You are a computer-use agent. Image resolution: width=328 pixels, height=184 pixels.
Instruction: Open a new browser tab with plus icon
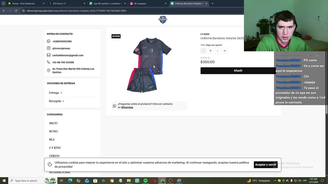click(x=212, y=4)
